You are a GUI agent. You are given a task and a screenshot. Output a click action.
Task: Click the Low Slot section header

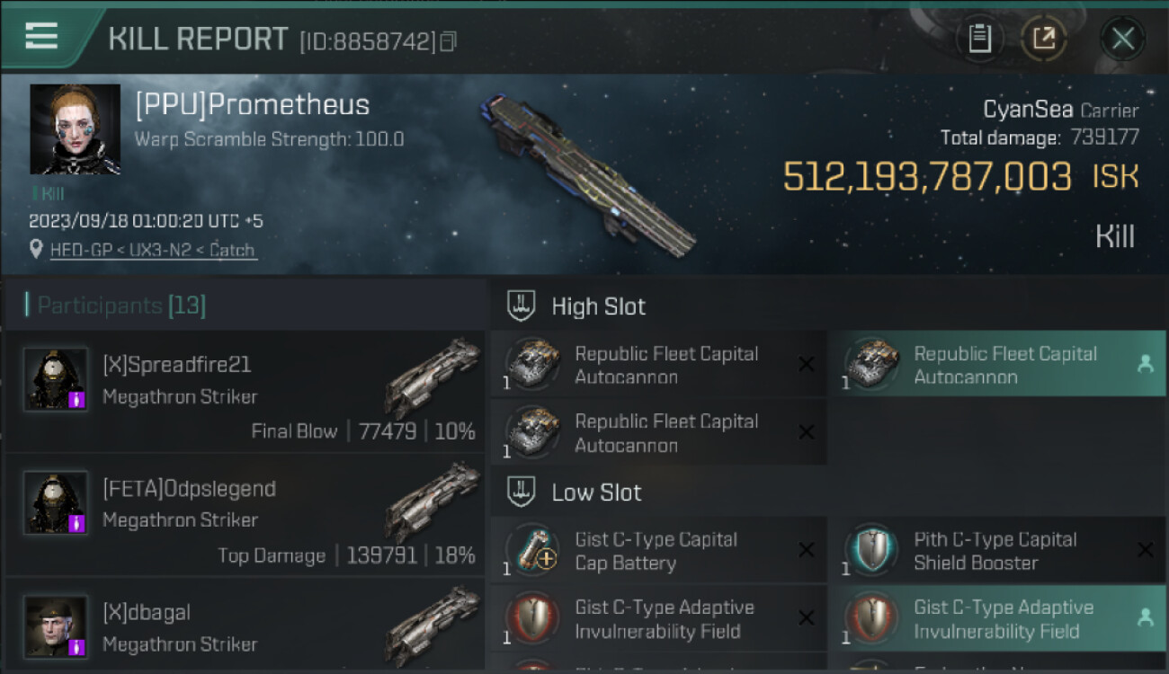pyautogui.click(x=596, y=492)
